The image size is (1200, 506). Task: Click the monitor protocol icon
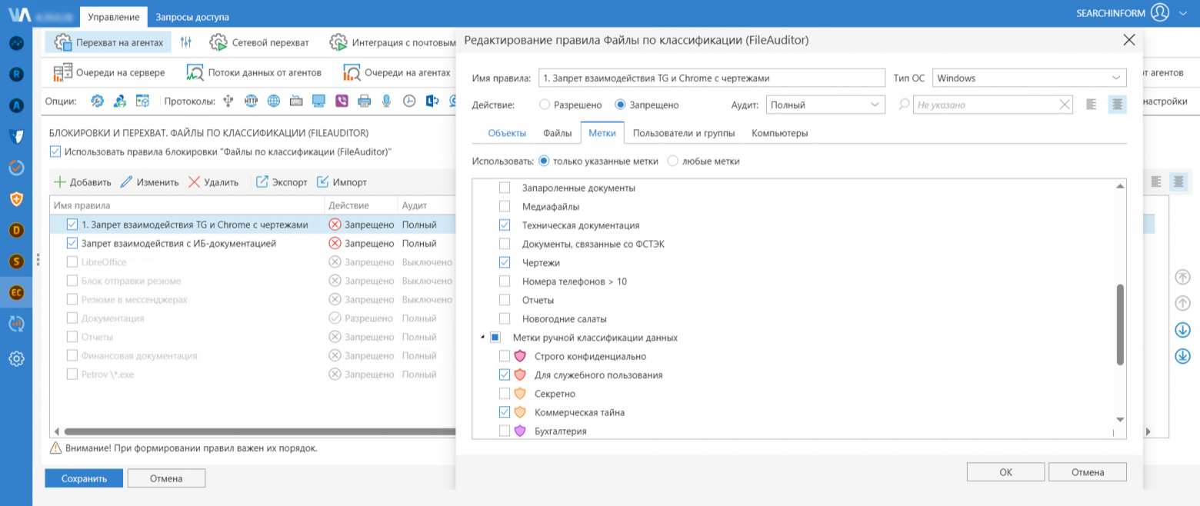[x=319, y=101]
